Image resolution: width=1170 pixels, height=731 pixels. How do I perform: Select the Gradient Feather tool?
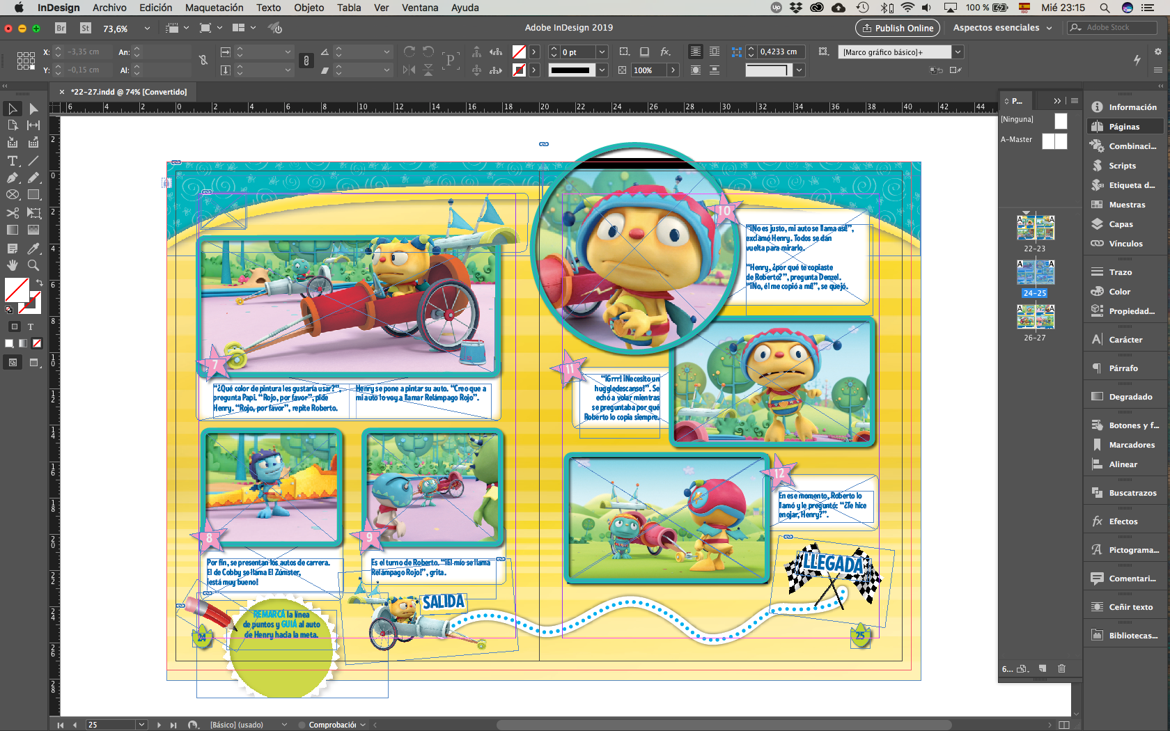(33, 230)
